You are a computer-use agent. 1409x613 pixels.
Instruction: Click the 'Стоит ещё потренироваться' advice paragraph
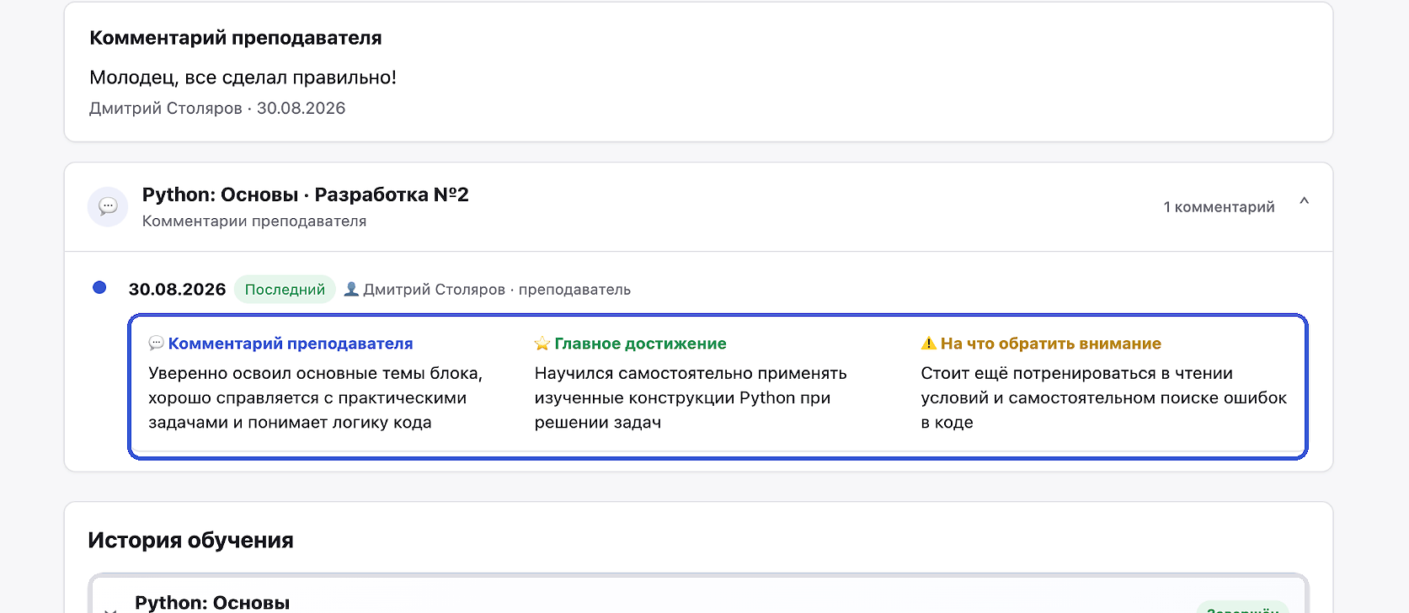(x=1104, y=397)
